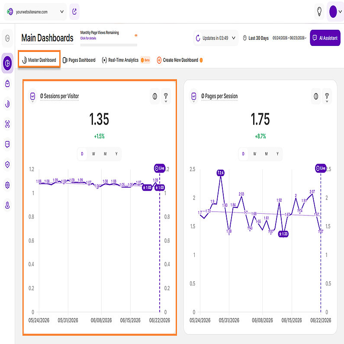Open the settings gear sidebar icon

(7, 185)
